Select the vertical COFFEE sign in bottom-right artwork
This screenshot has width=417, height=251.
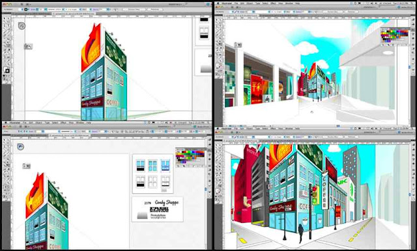pyautogui.click(x=324, y=191)
